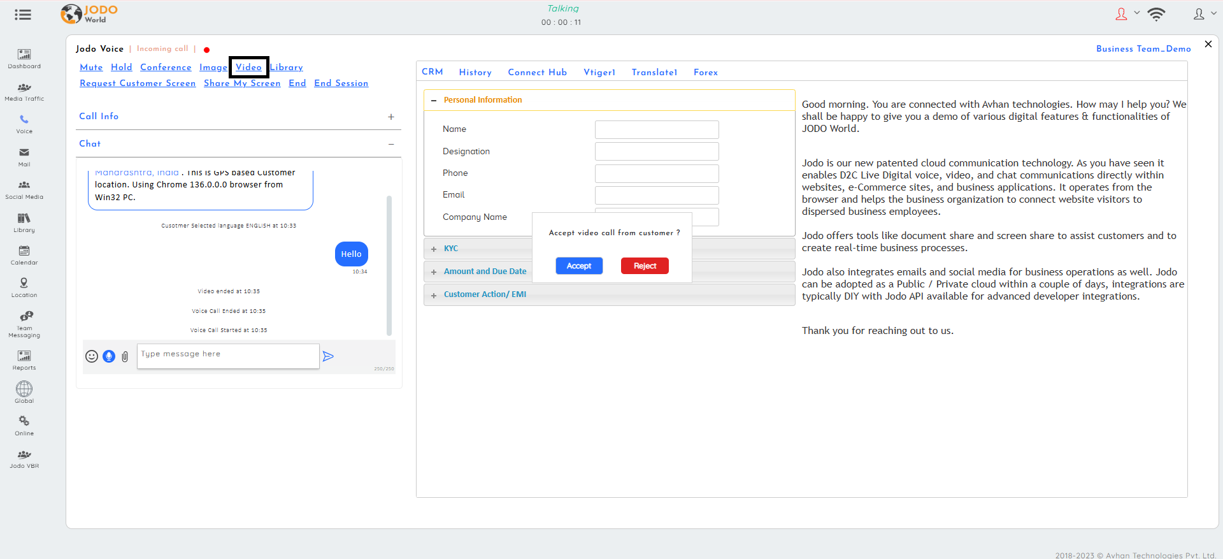Switch to the Translate1 tab

(x=654, y=73)
